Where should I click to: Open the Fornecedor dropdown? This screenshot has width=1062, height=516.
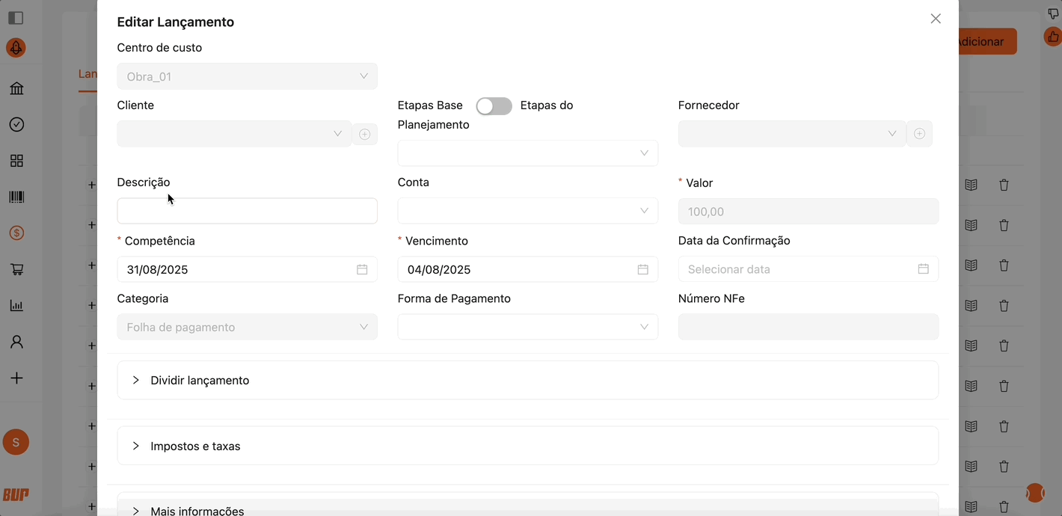click(791, 134)
